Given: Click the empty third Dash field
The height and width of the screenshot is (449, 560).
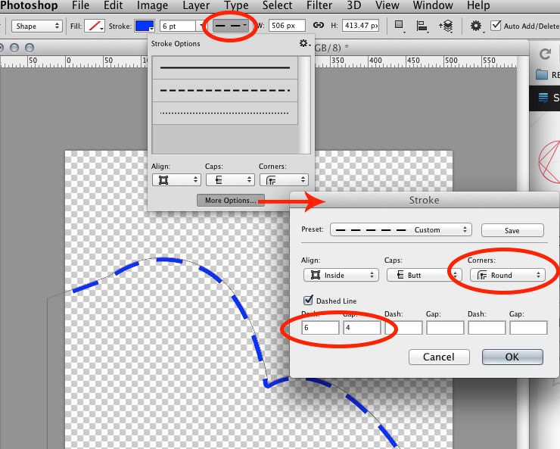Looking at the screenshot, I should click(487, 328).
